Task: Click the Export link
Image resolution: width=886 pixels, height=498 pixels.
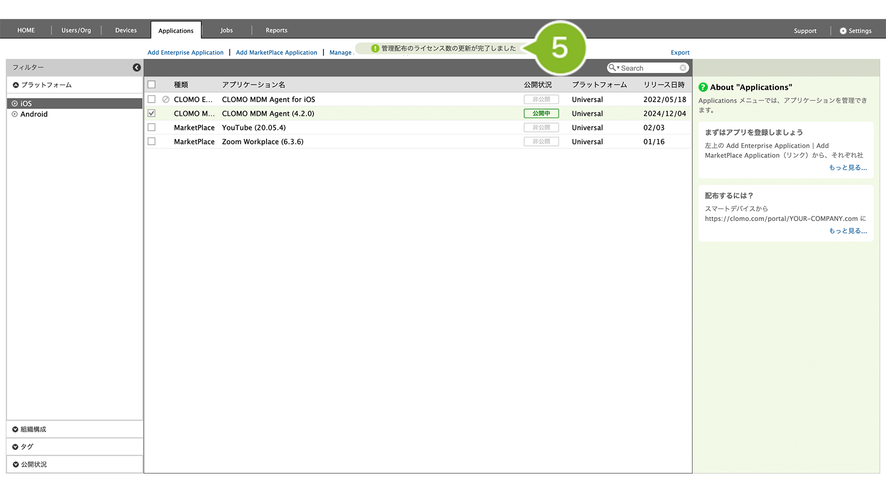Action: [680, 52]
